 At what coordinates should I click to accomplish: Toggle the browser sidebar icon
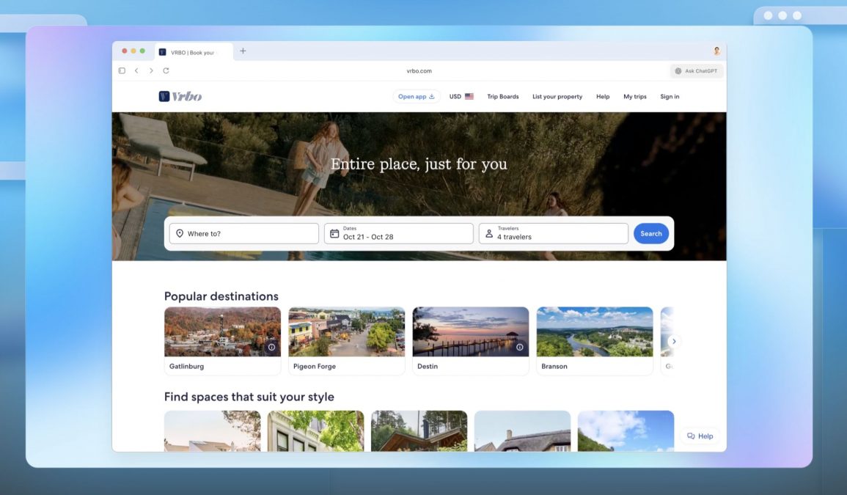coord(122,70)
